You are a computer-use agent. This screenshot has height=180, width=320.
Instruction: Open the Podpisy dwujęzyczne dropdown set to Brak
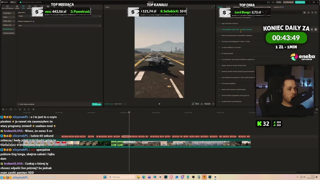coord(59,25)
